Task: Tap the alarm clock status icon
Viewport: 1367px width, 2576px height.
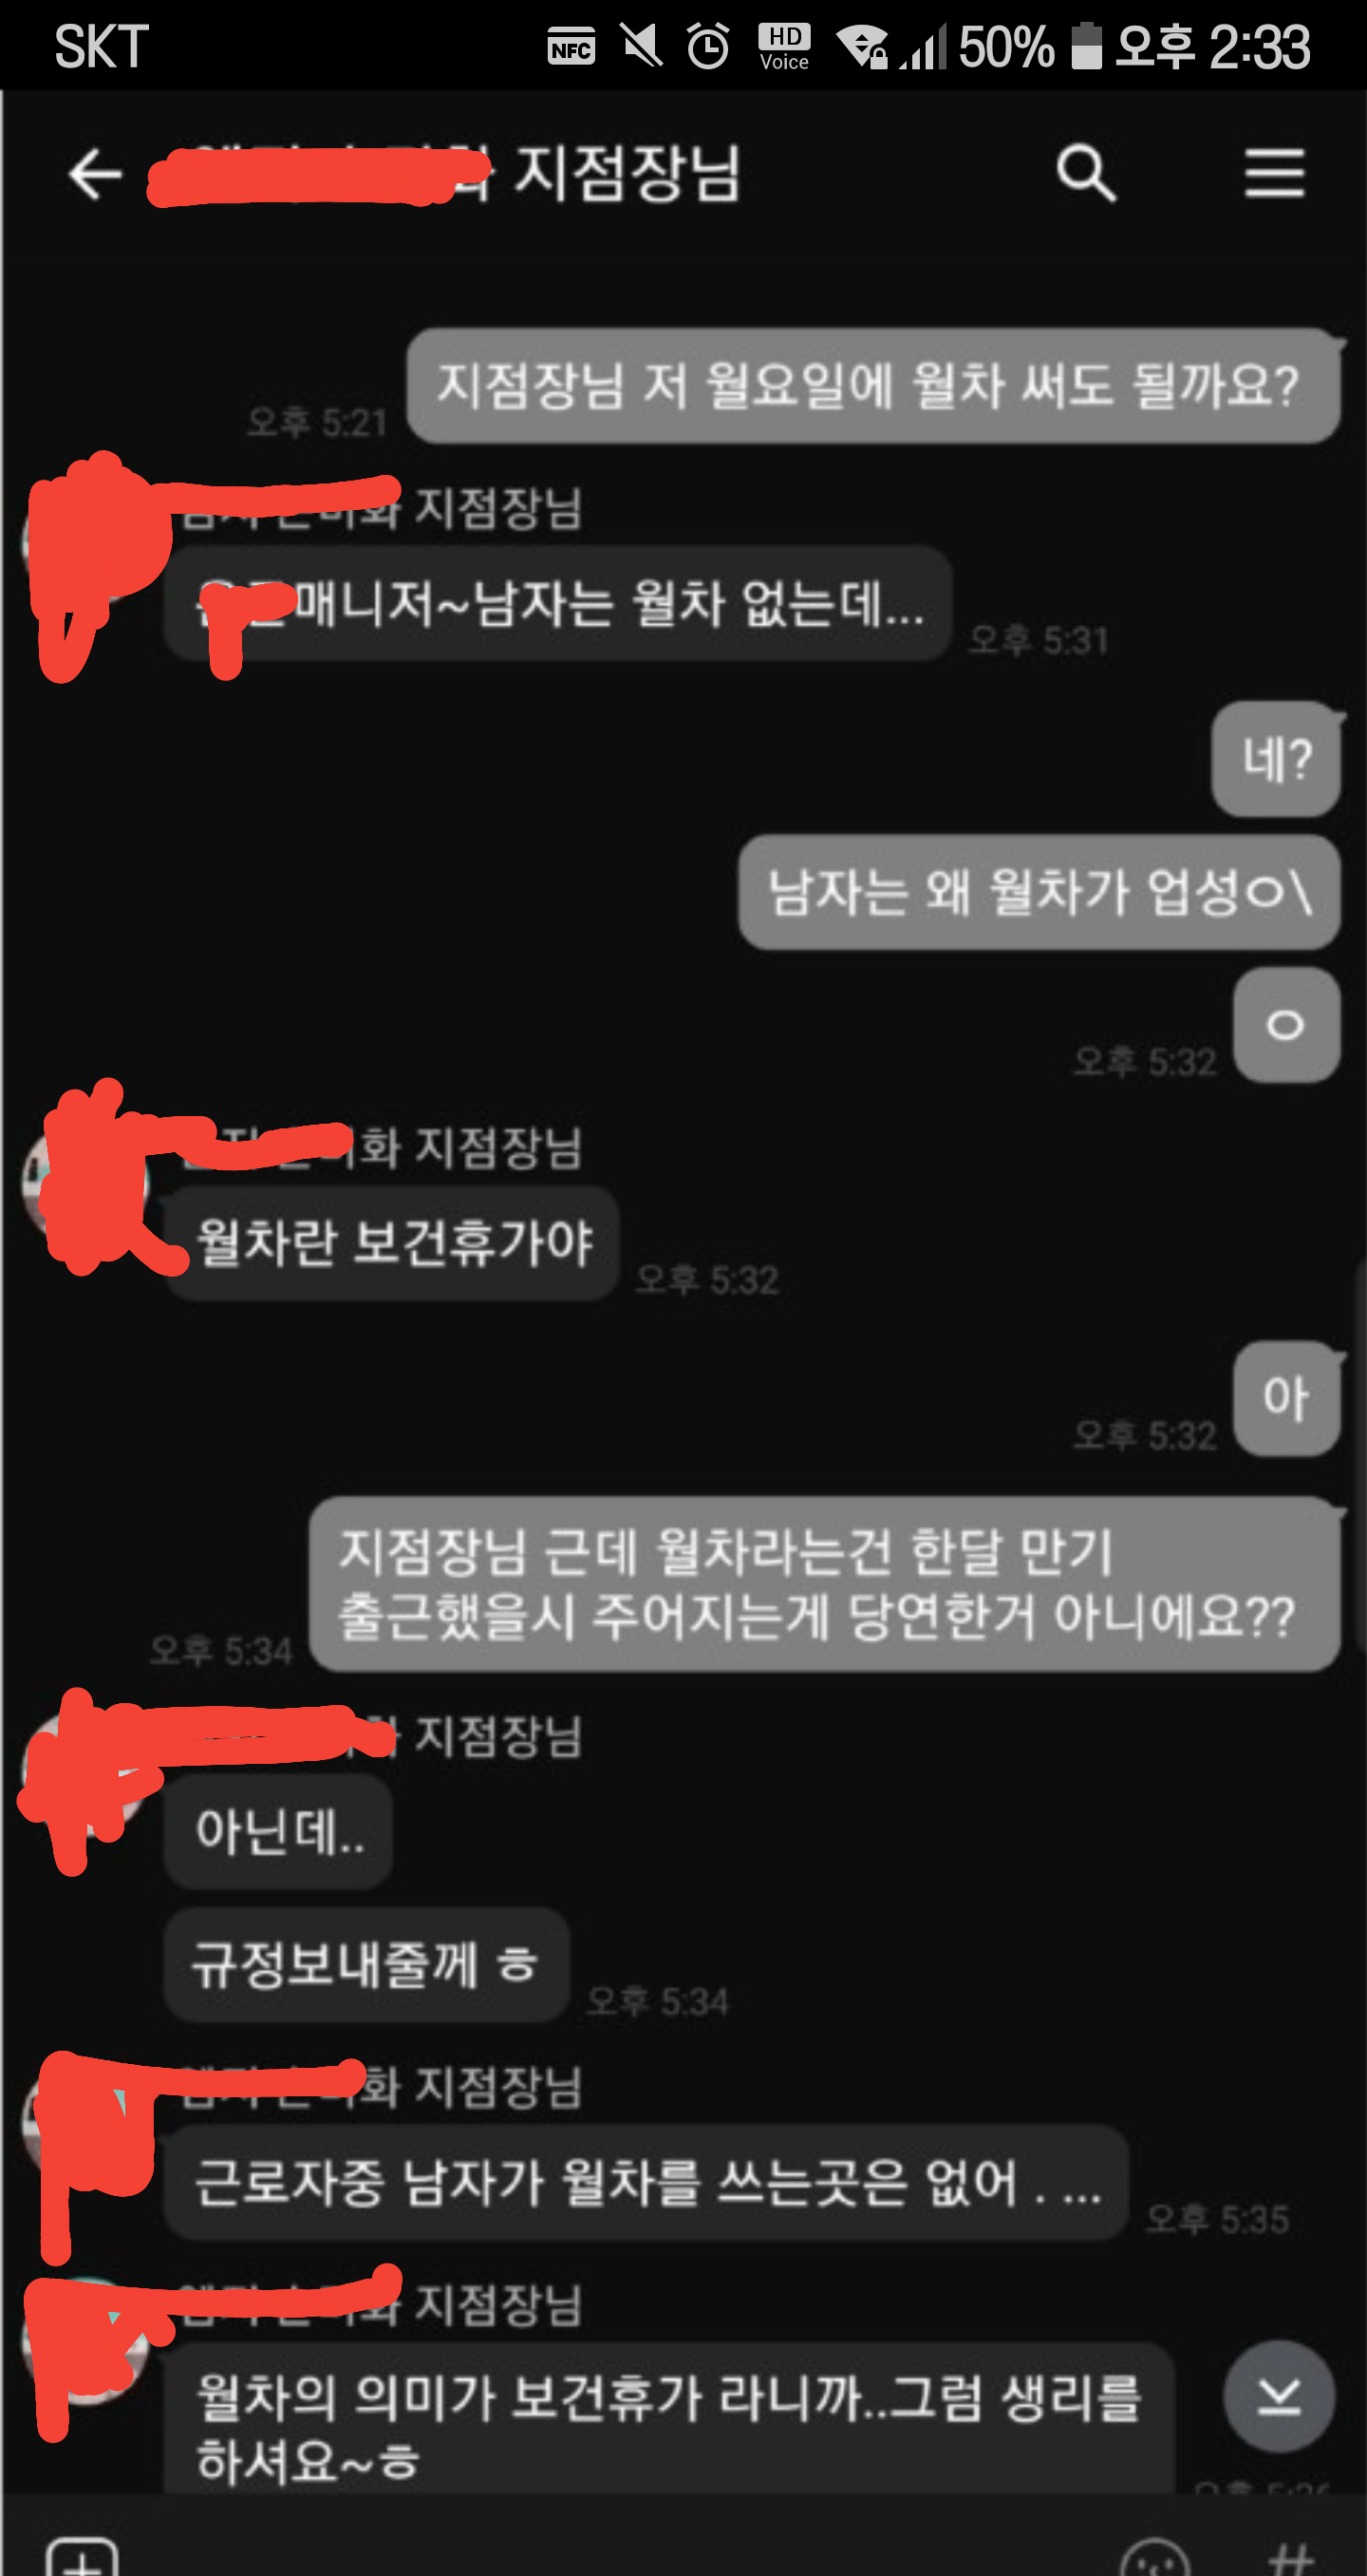Action: [708, 47]
